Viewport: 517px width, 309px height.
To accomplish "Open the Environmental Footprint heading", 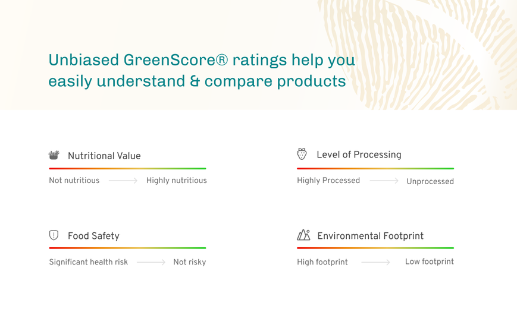I will [370, 236].
